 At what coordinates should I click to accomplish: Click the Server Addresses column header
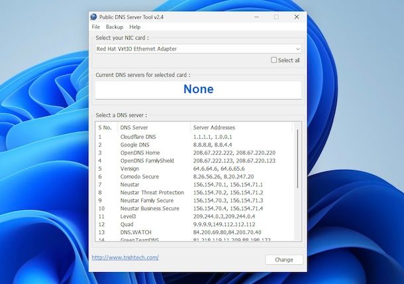coord(242,127)
